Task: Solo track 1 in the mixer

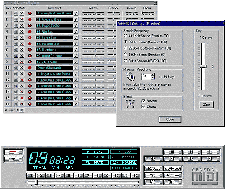Action: (x=15, y=14)
